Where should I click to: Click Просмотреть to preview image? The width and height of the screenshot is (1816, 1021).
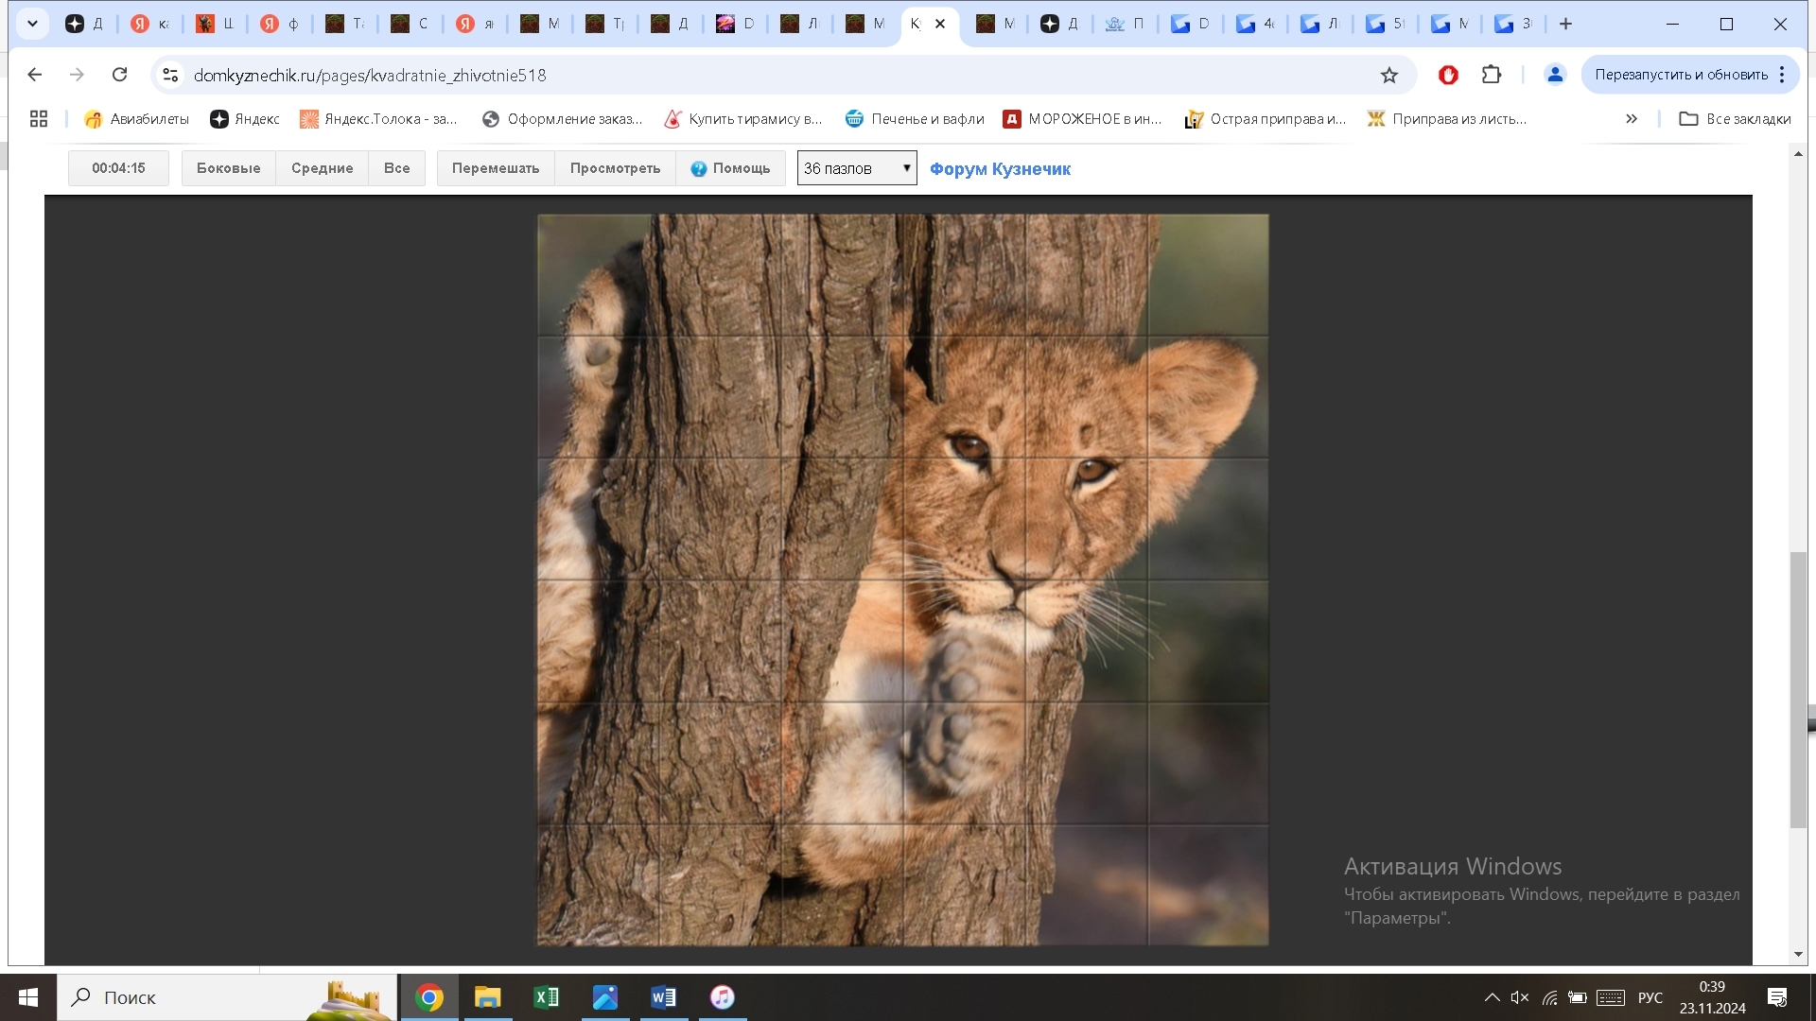pyautogui.click(x=615, y=168)
